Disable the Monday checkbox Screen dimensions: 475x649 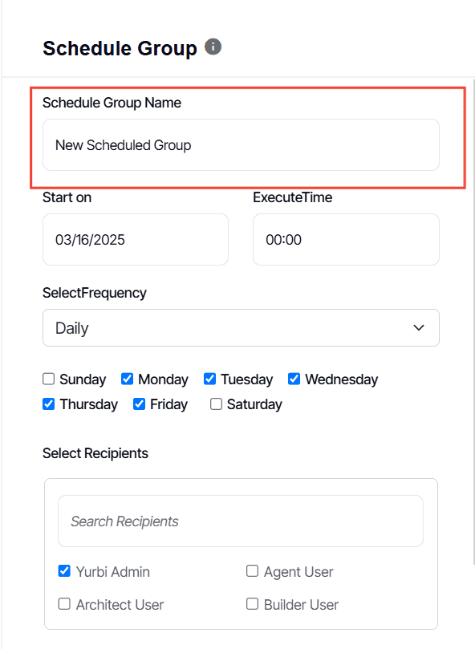tap(128, 379)
